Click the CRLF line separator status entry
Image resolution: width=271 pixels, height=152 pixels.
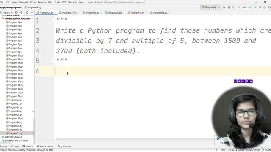pyautogui.click(x=223, y=150)
